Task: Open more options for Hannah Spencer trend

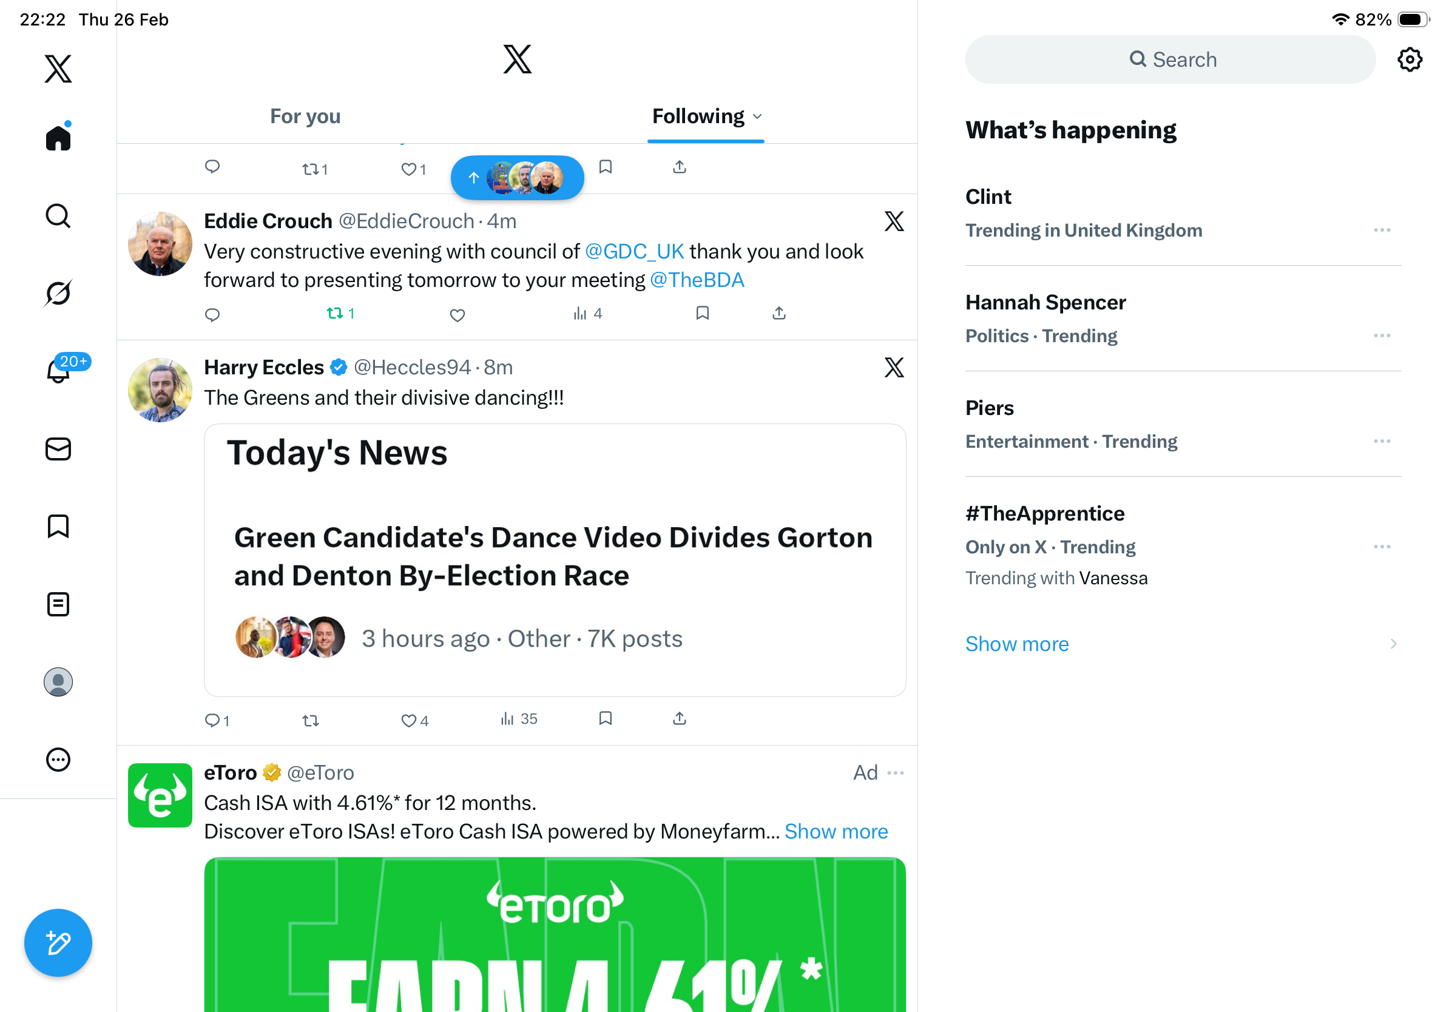Action: [x=1382, y=336]
